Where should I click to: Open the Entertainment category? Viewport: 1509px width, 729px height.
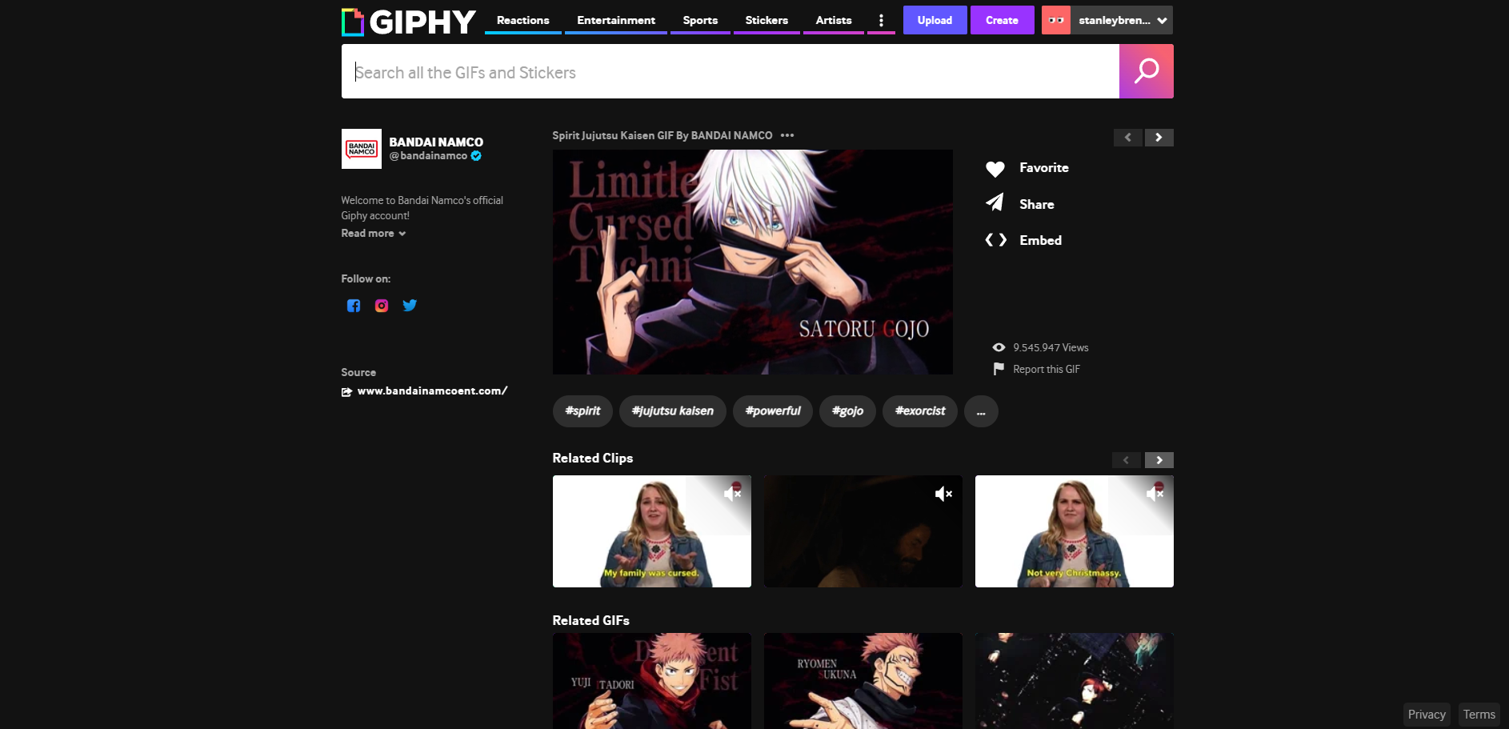(x=616, y=20)
